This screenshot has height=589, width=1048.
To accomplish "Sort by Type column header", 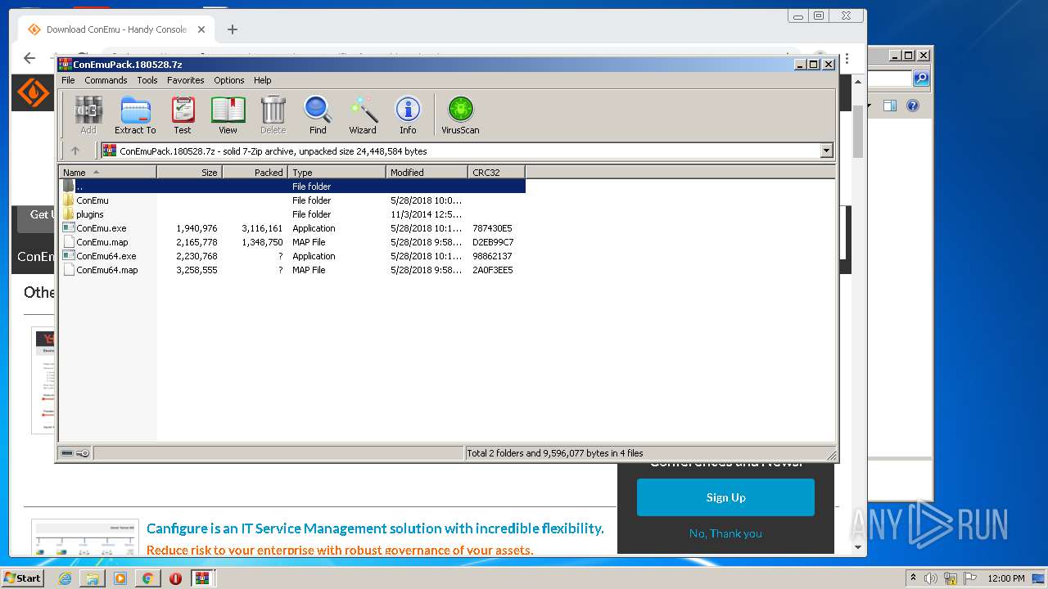I will 337,172.
